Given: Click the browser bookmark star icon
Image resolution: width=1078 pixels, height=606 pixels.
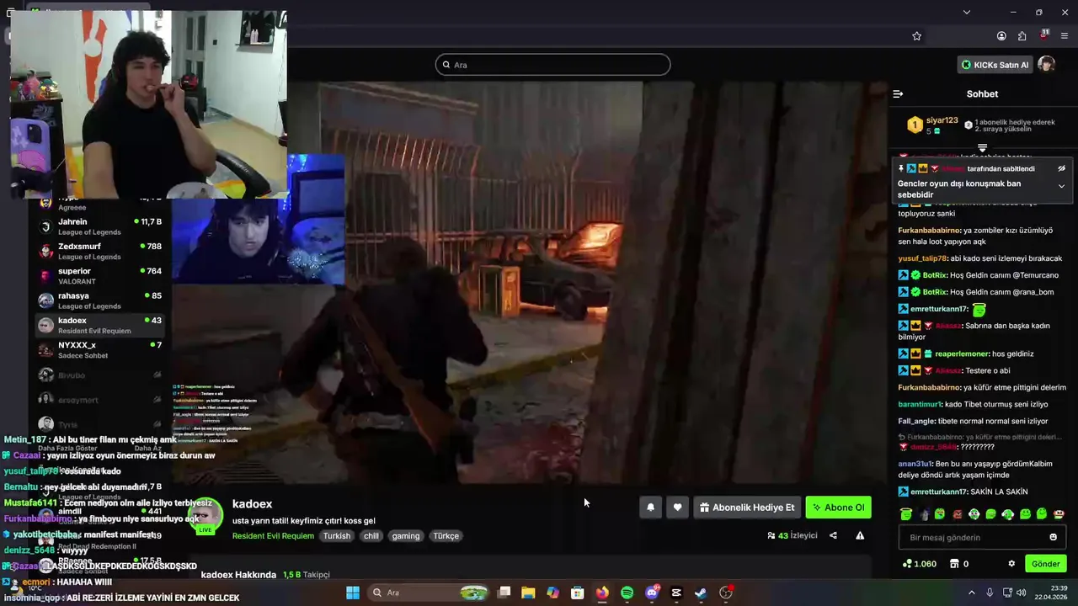Looking at the screenshot, I should (916, 36).
